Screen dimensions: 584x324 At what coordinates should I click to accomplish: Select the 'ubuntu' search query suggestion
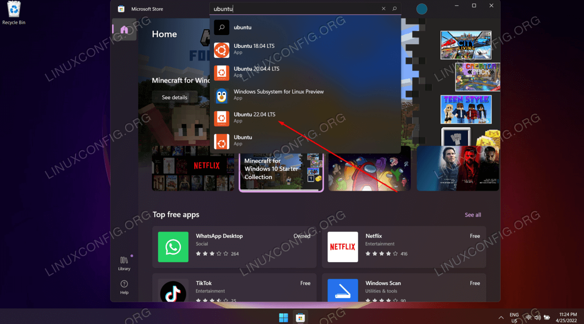click(x=305, y=27)
